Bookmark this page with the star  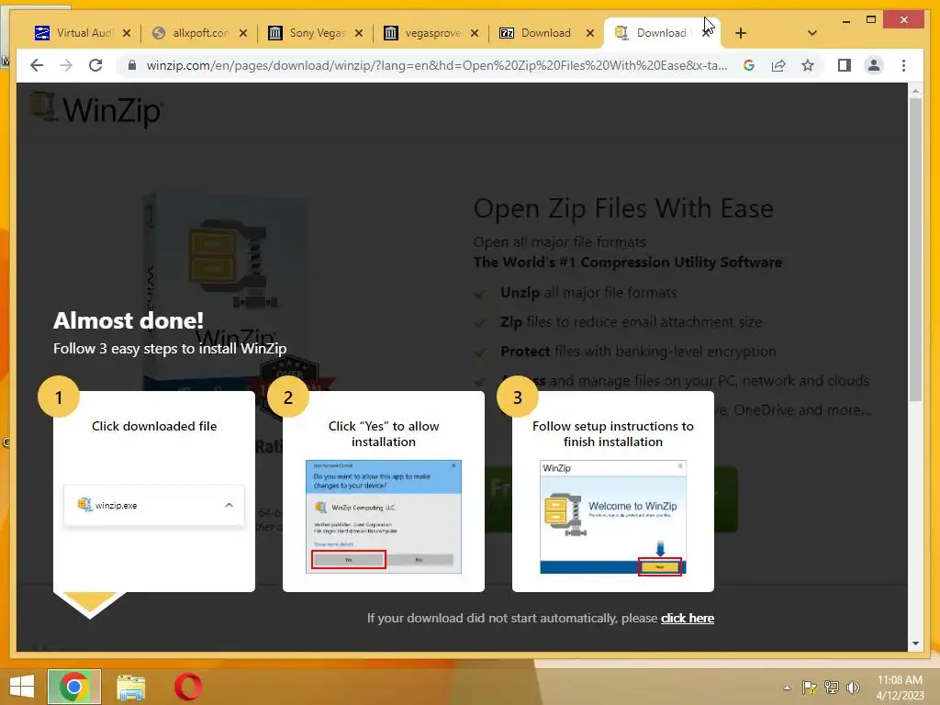pos(808,65)
